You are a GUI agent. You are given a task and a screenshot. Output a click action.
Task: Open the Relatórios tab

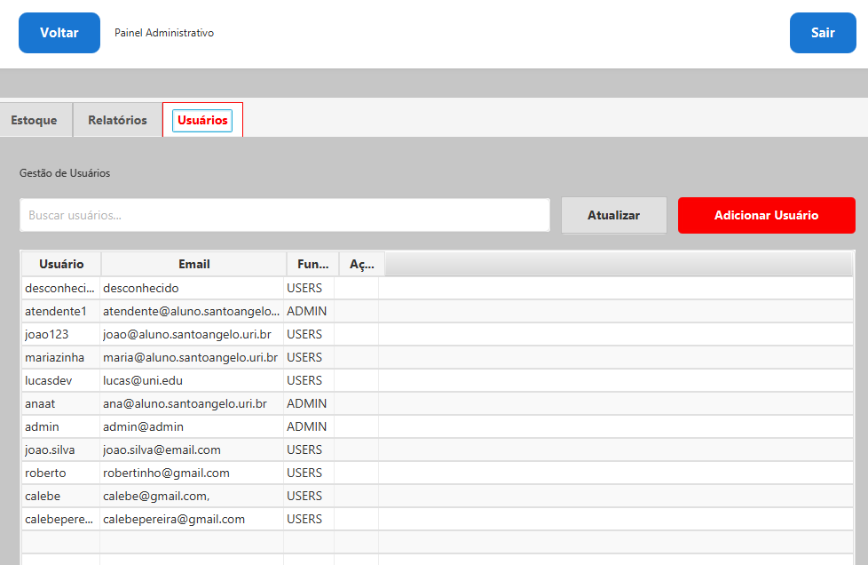click(x=117, y=120)
